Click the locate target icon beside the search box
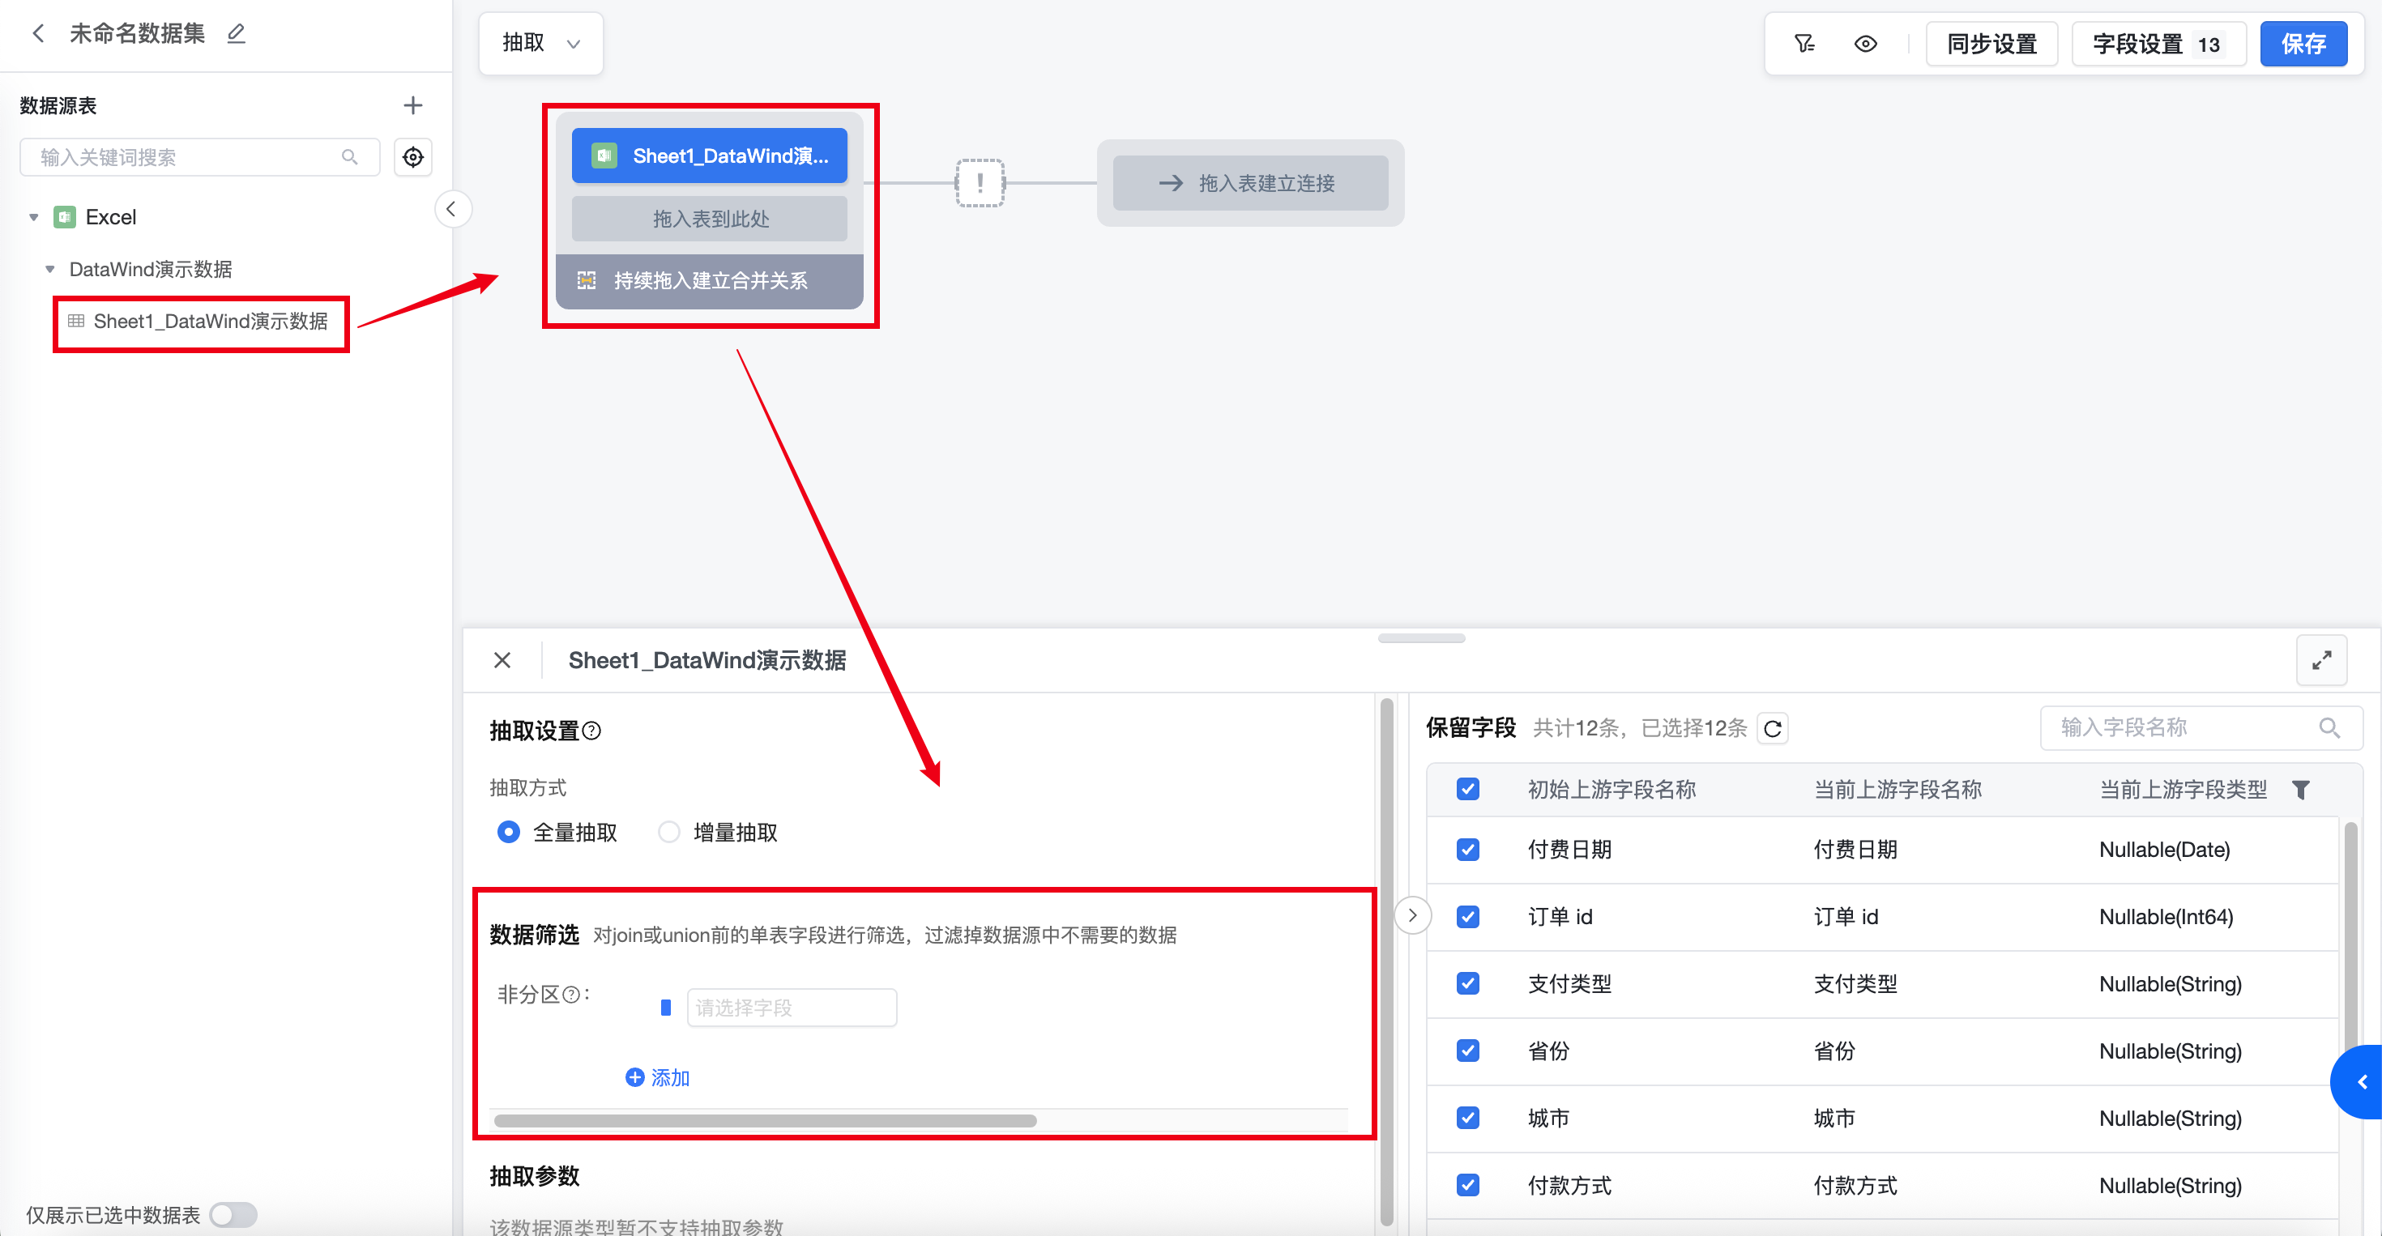The image size is (2382, 1236). pos(412,157)
